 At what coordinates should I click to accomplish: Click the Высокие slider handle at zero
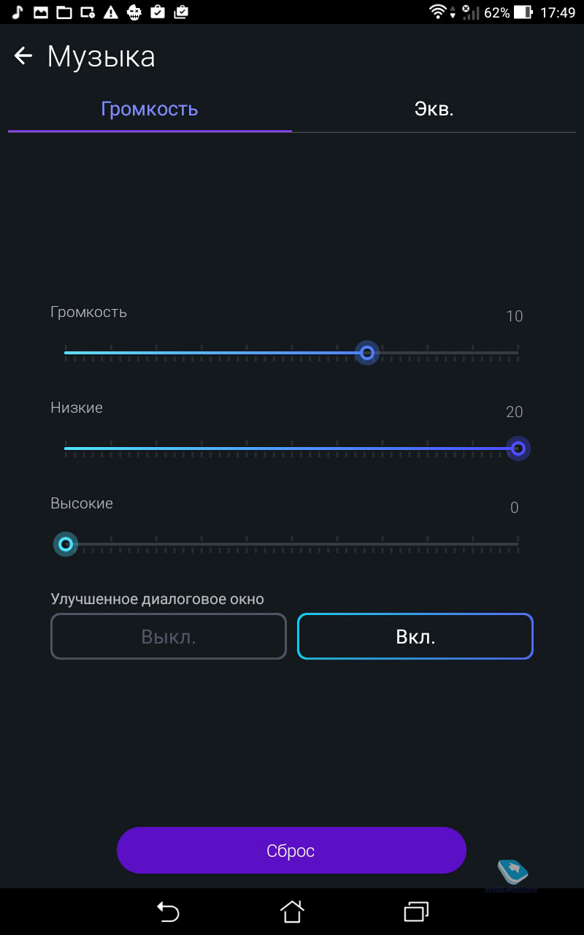pyautogui.click(x=66, y=544)
